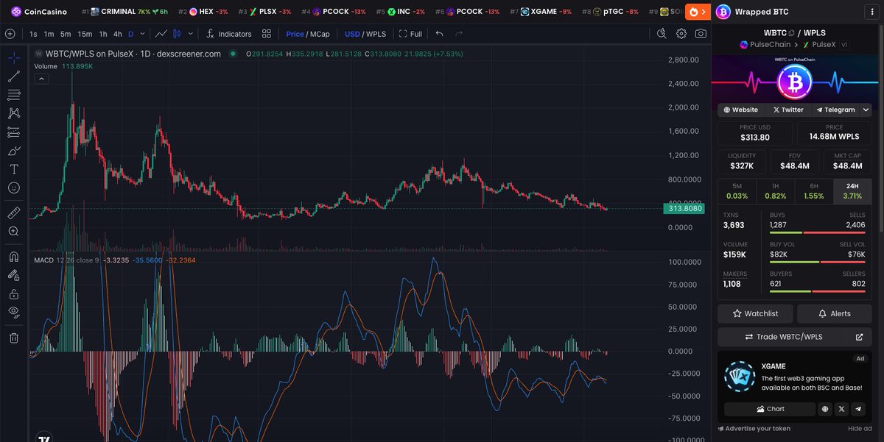Open the three-dot menu beside Wrapped BTC
884x442 pixels.
click(871, 12)
